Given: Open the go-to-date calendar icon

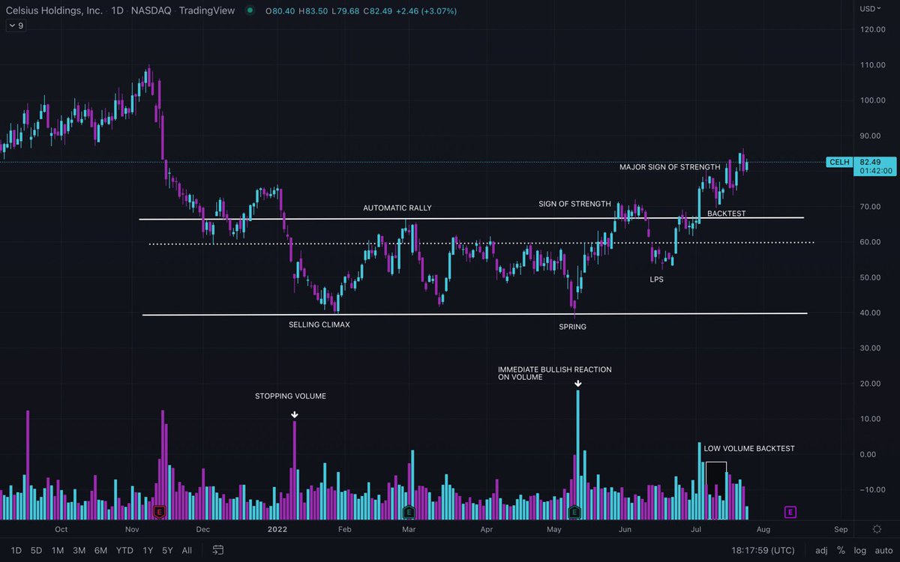Looking at the screenshot, I should 217,550.
